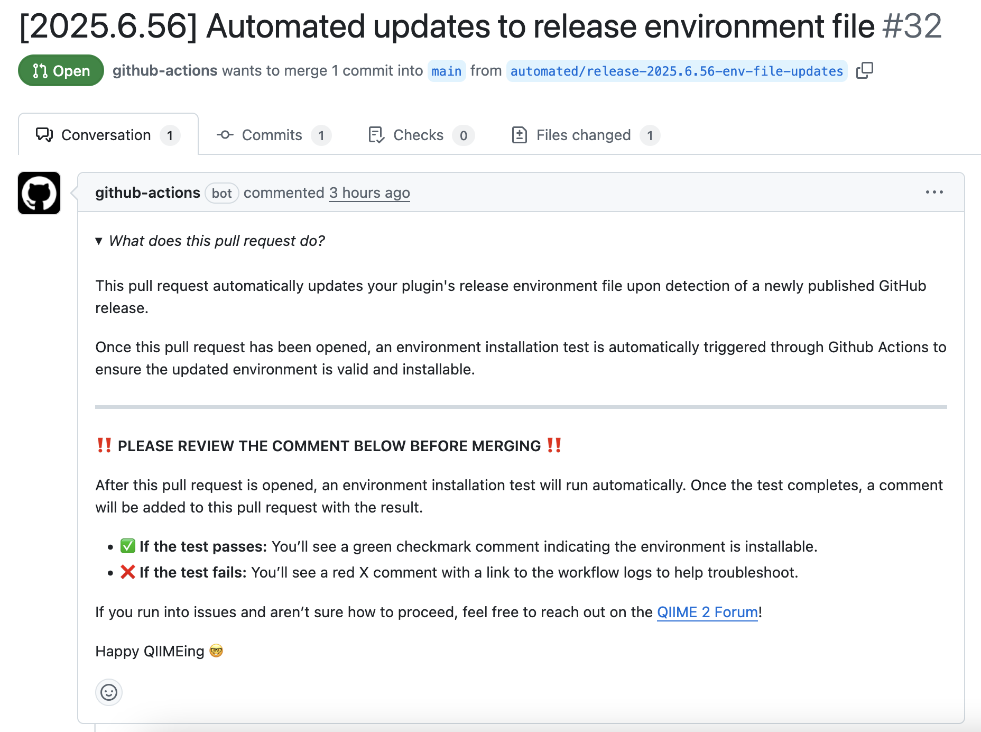Open the automated/release-2025.6.56-env-file-updates branch link

click(677, 71)
